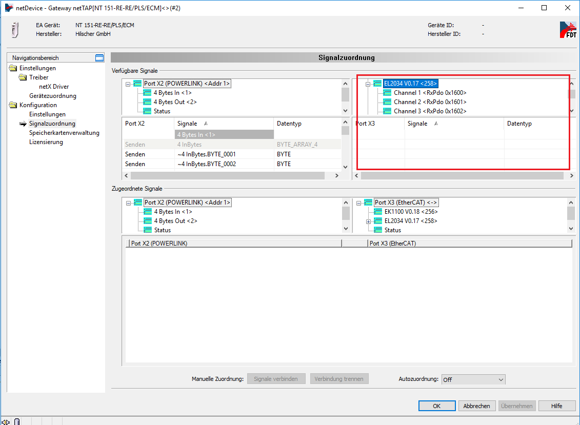Click the EK1100 V0.18 module icon
Screen dimensions: 580x425
tap(378, 212)
